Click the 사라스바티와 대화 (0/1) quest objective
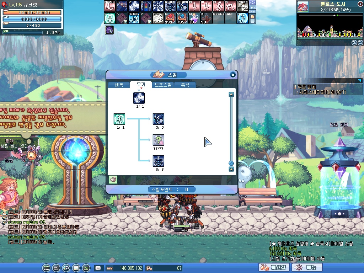 (323, 92)
